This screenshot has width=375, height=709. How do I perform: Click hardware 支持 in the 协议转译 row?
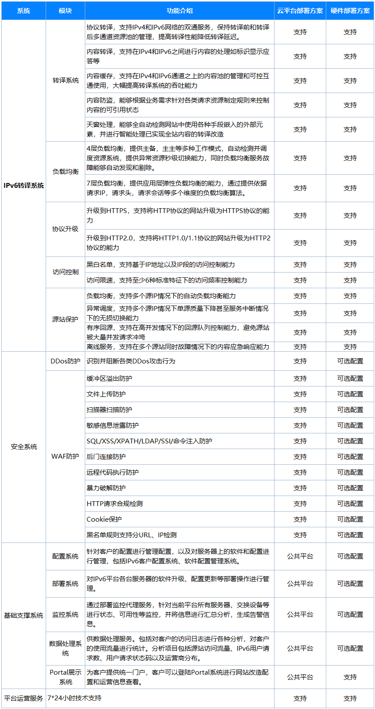point(350,32)
